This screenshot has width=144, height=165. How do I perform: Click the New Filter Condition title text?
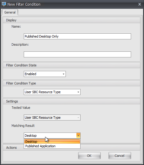(24, 5)
